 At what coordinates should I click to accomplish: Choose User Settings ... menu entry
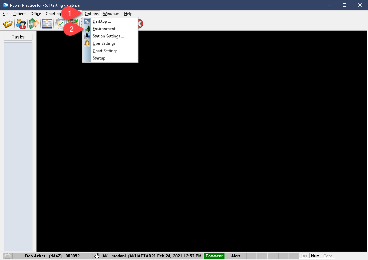110,43
